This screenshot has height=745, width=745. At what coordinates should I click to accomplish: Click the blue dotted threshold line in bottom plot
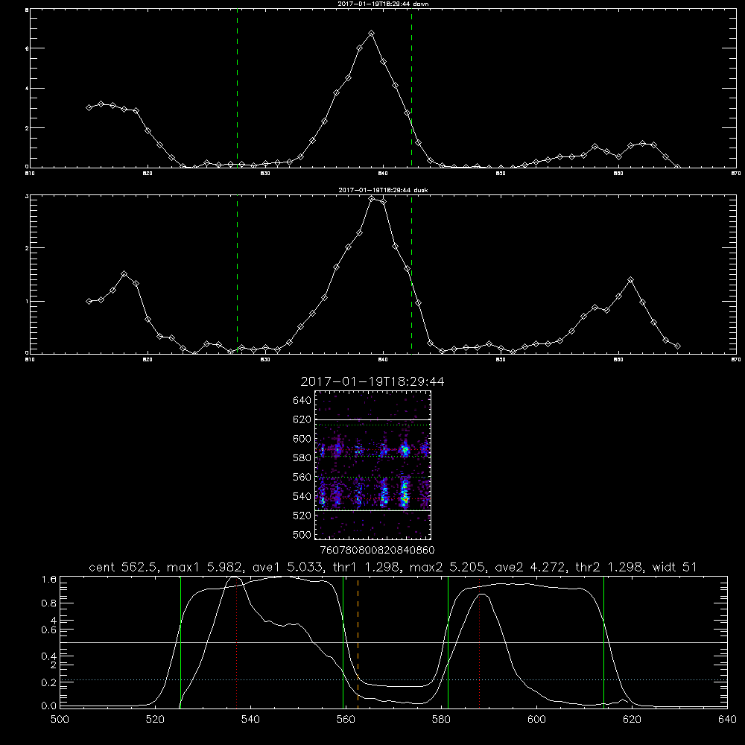tap(393, 680)
